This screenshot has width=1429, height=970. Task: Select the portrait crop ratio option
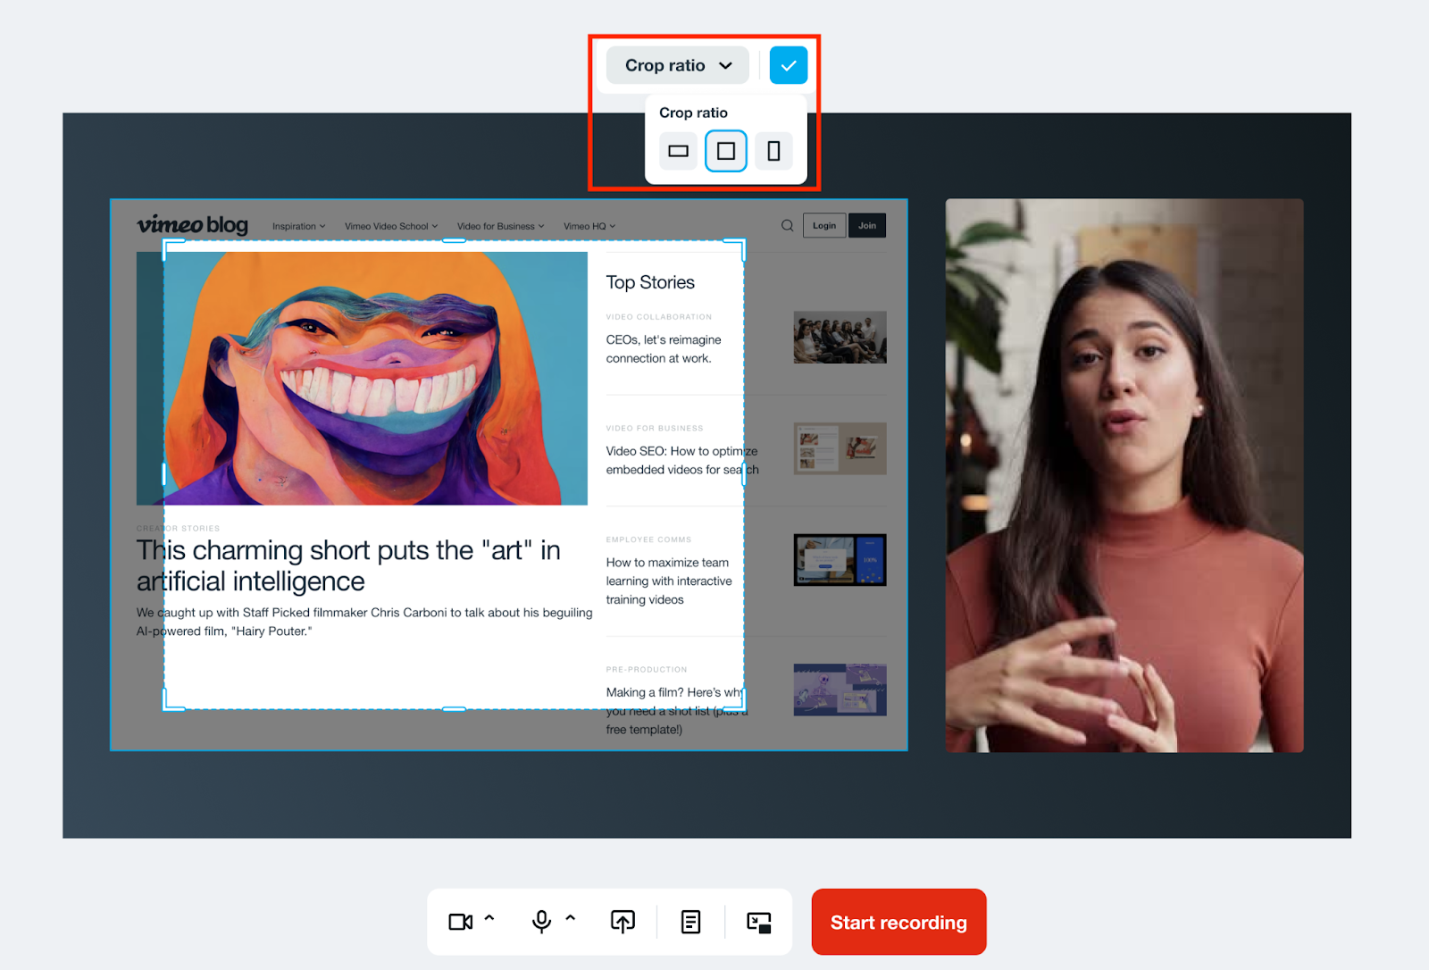pyautogui.click(x=773, y=151)
